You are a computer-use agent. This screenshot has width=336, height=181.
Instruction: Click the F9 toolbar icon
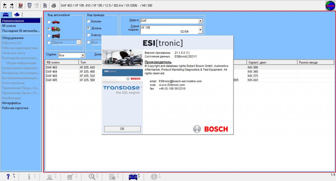pyautogui.click(x=29, y=5)
